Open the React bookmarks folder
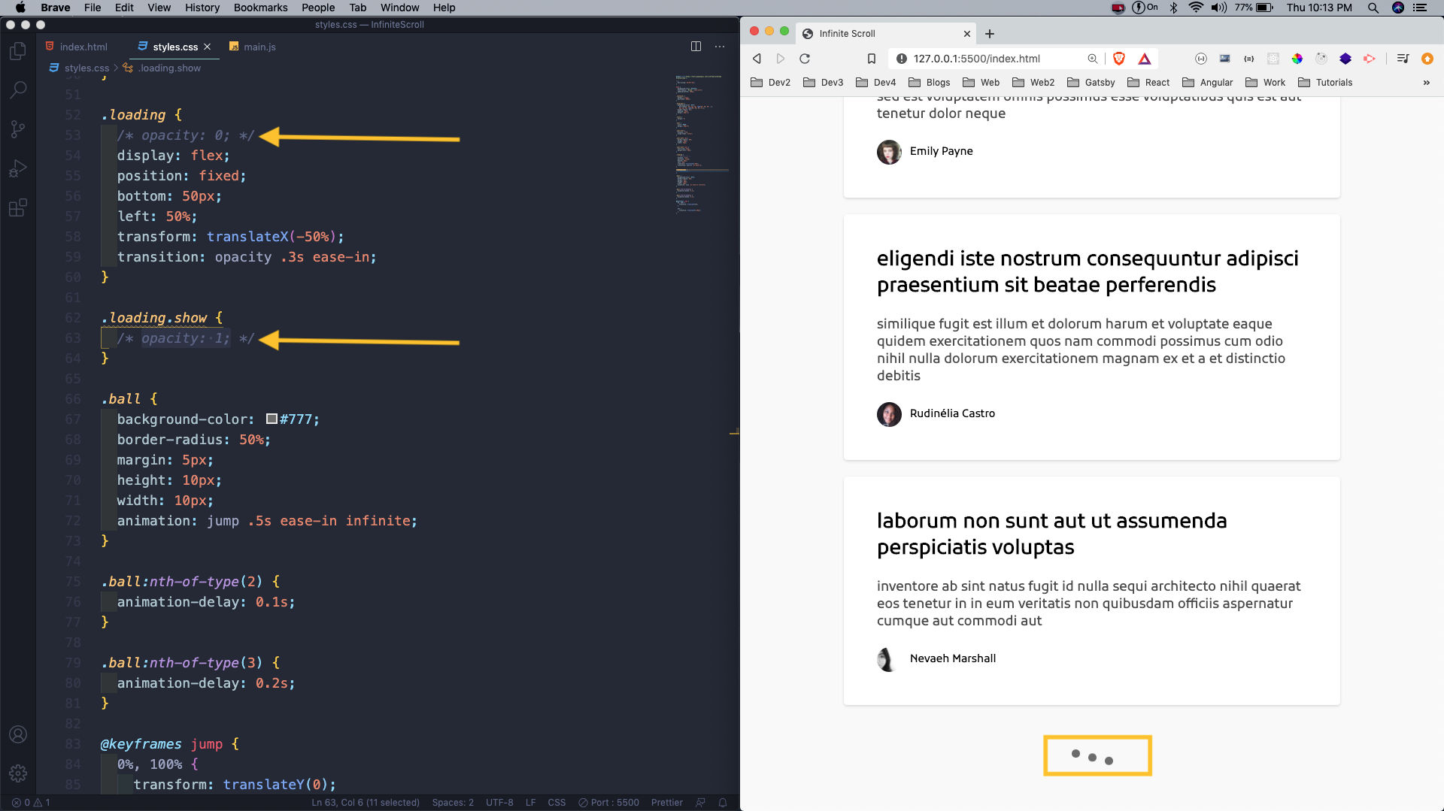Viewport: 1444px width, 811px height. (1148, 83)
